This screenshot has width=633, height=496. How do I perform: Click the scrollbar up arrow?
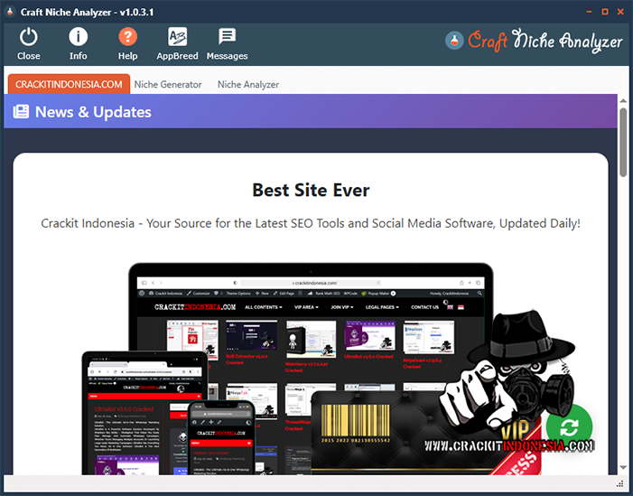623,101
